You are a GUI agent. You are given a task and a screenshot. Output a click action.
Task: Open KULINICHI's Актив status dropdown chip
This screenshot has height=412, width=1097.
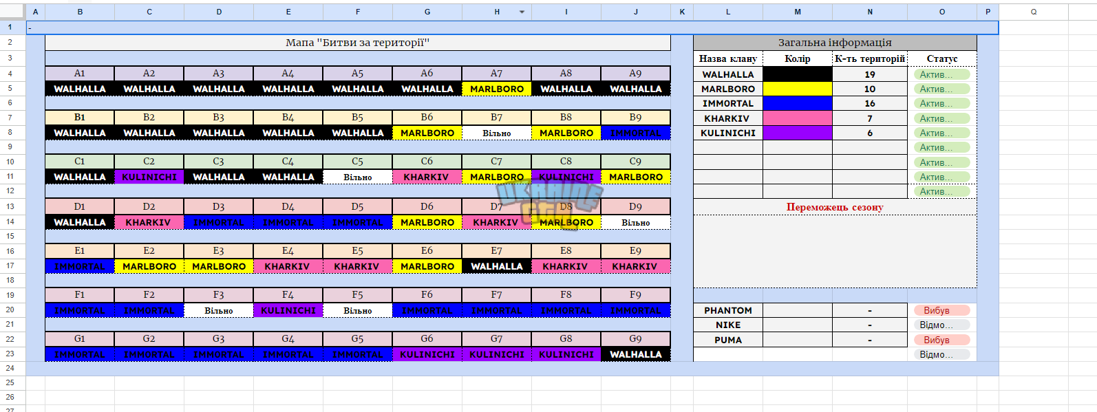tap(941, 133)
